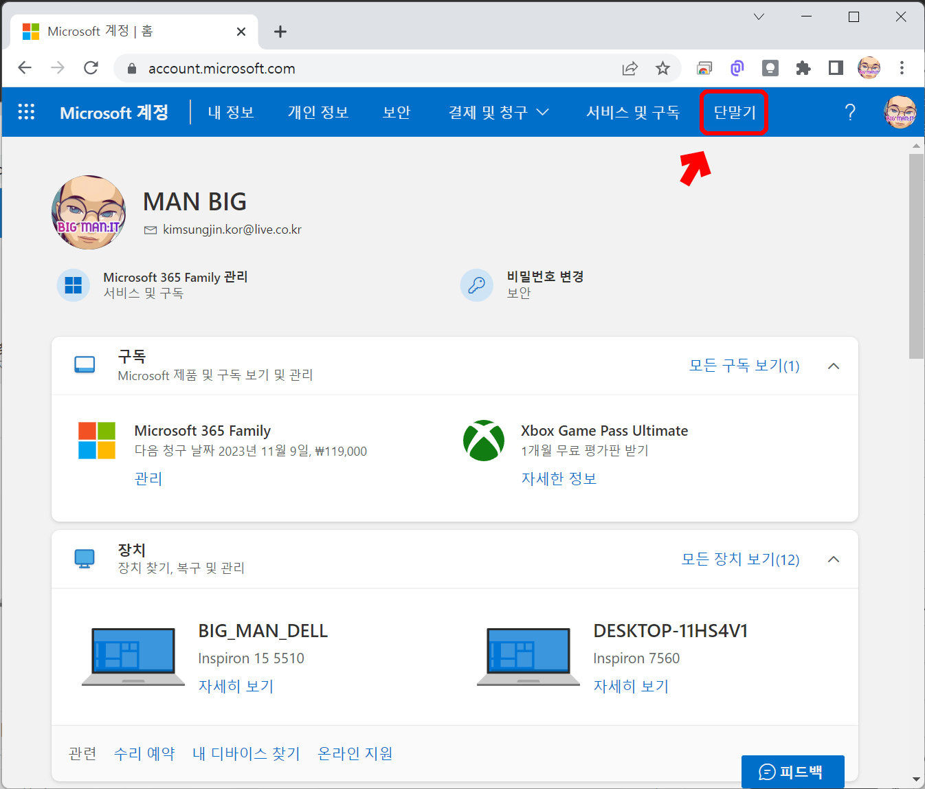View all devices via 모든 장치 보기(12)
The width and height of the screenshot is (925, 789).
pos(740,559)
